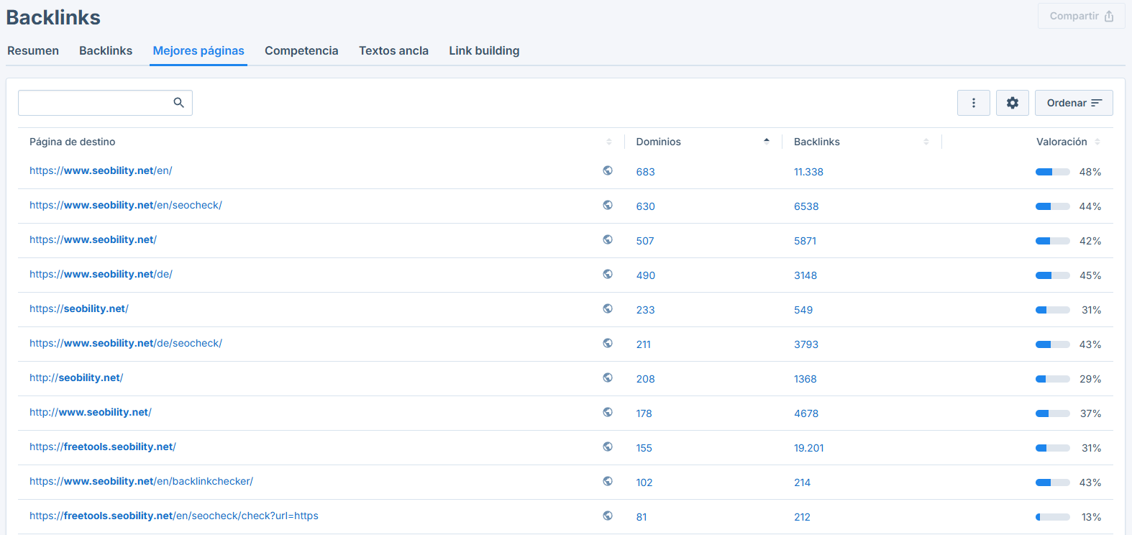This screenshot has height=535, width=1132.
Task: Open link https://www.seobility.net/de/
Action: (101, 274)
